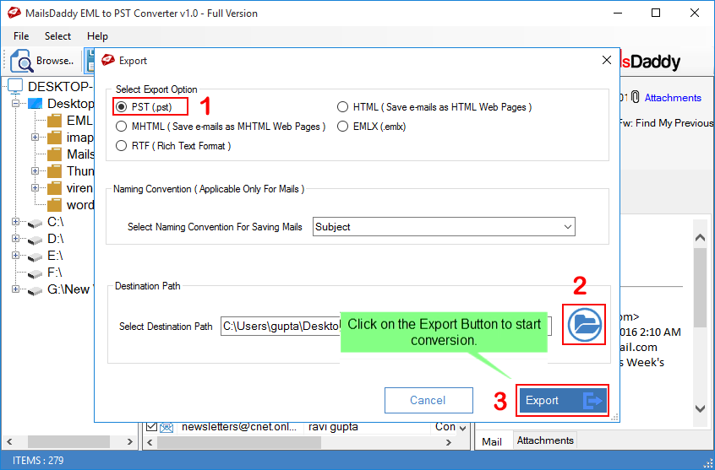Click the C:\ drive icon
The height and width of the screenshot is (470, 715).
[x=35, y=223]
